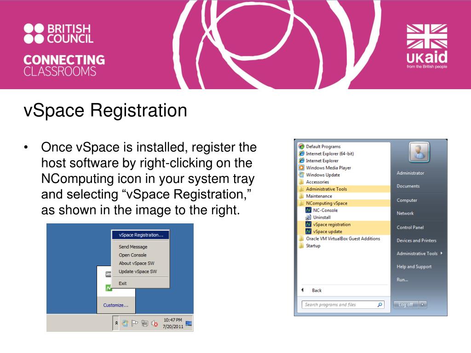471x353 pixels.
Task: Click the Search programs and files field
Action: [343, 305]
